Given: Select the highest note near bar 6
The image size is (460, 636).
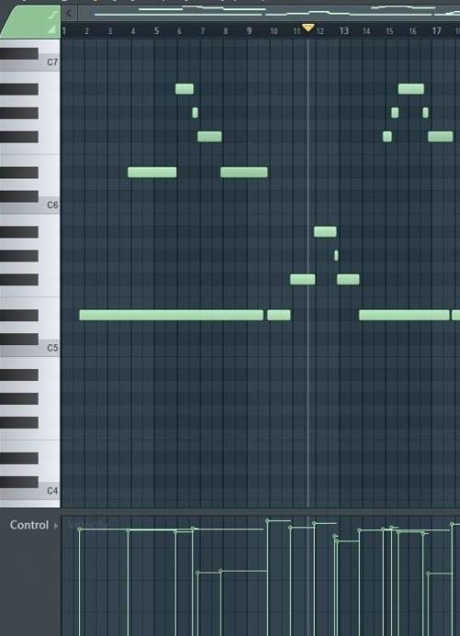Looking at the screenshot, I should [184, 89].
